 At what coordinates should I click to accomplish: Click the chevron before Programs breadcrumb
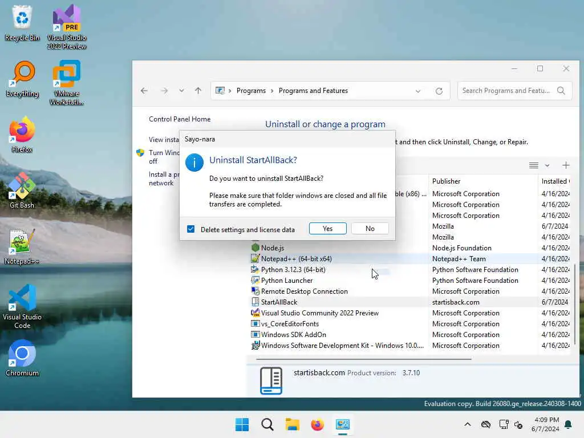click(230, 91)
